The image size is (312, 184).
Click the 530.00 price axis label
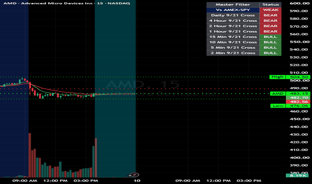299,57
